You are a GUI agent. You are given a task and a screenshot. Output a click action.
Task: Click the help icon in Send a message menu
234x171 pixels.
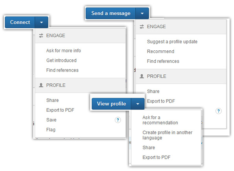pos(219,111)
